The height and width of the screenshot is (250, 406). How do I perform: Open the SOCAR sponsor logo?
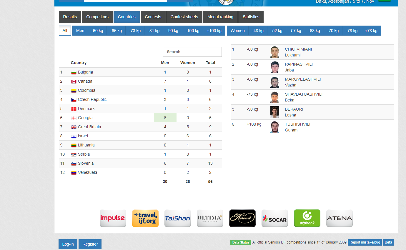pos(275,218)
